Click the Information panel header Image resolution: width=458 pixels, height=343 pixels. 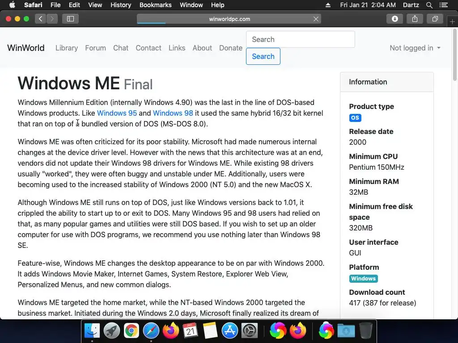click(x=387, y=82)
